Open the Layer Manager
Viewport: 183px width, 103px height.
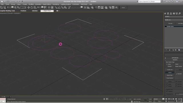(x=92, y=7)
